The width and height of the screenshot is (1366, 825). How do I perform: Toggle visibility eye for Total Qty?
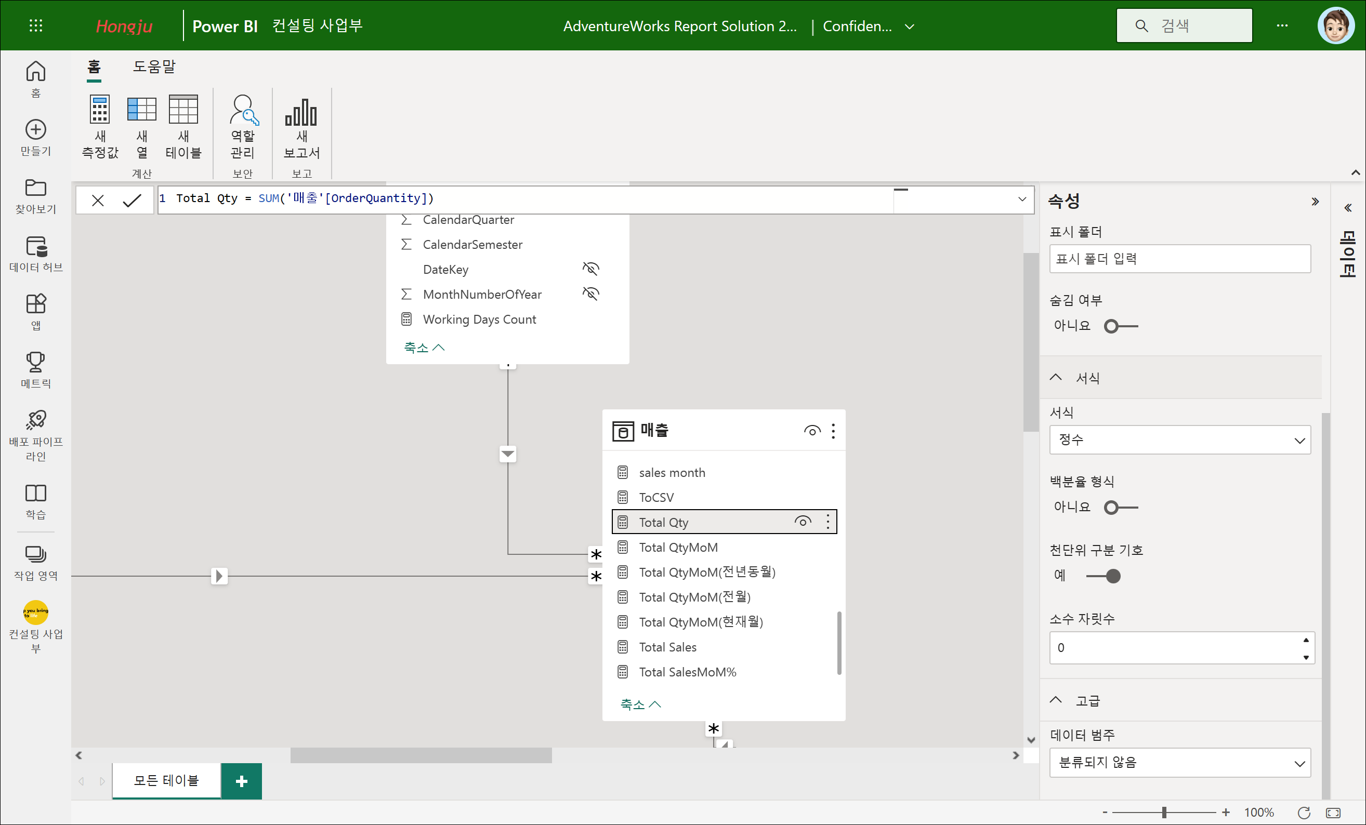point(802,522)
